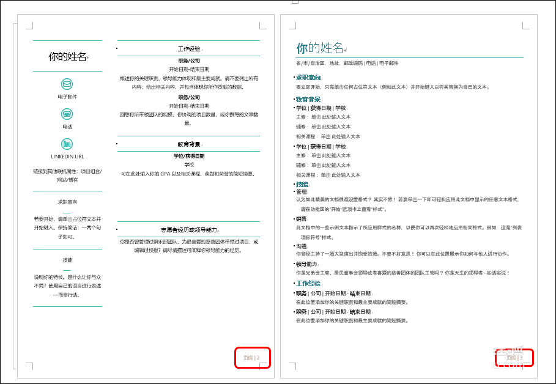Click the teal LinkedIn icon
Screen dimensions: 556x384
coord(67,144)
